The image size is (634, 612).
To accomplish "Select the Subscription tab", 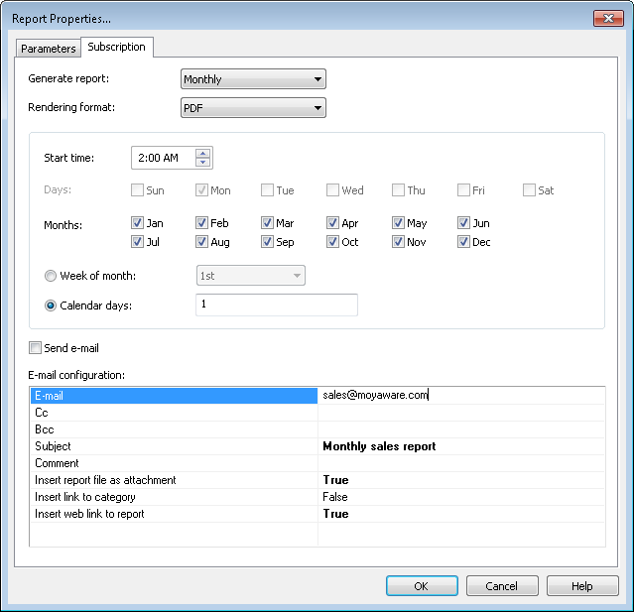I will (116, 47).
